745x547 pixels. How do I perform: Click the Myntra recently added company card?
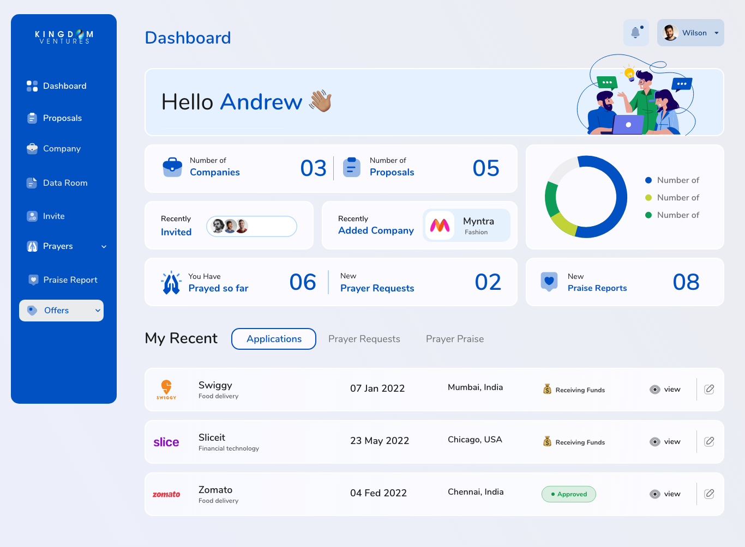[467, 226]
